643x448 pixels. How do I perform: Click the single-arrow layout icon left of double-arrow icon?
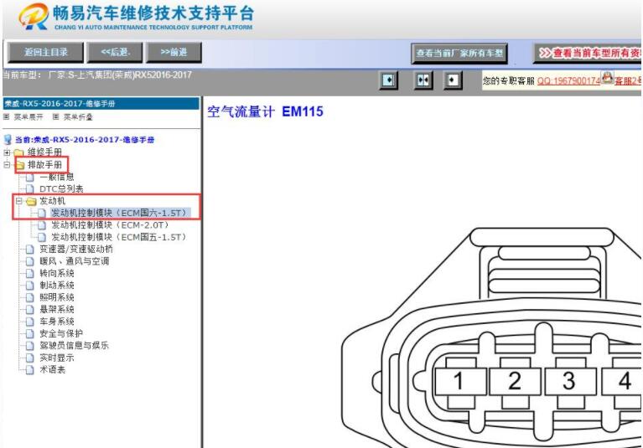(388, 80)
